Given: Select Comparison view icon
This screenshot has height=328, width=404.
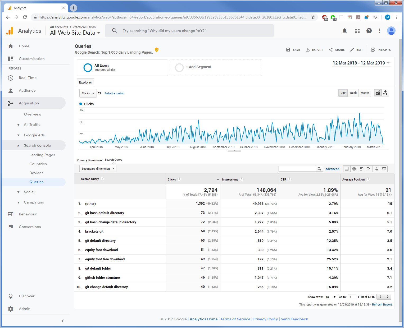Looking at the screenshot, I should pos(369,169).
